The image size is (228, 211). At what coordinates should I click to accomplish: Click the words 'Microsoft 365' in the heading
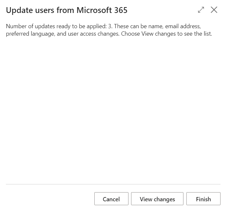click(102, 10)
